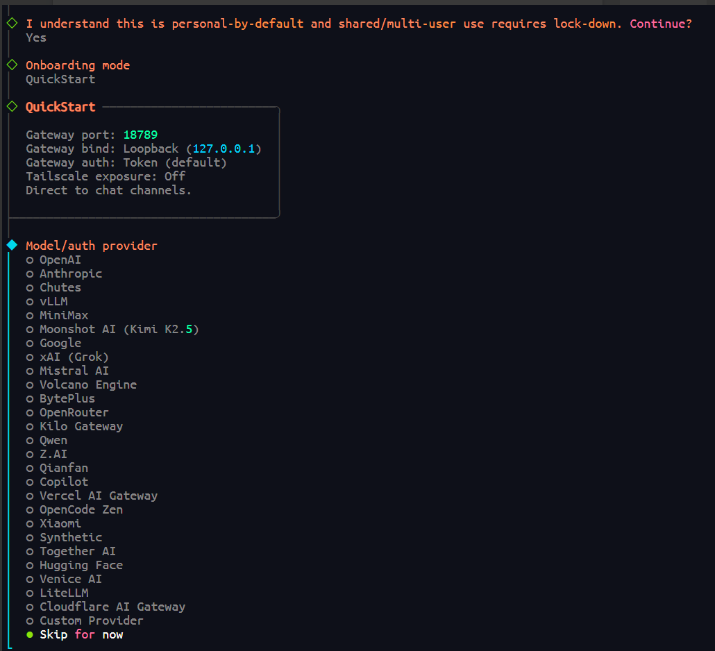Click the Onboarding mode step heading
Viewport: 715px width, 651px height.
click(78, 65)
